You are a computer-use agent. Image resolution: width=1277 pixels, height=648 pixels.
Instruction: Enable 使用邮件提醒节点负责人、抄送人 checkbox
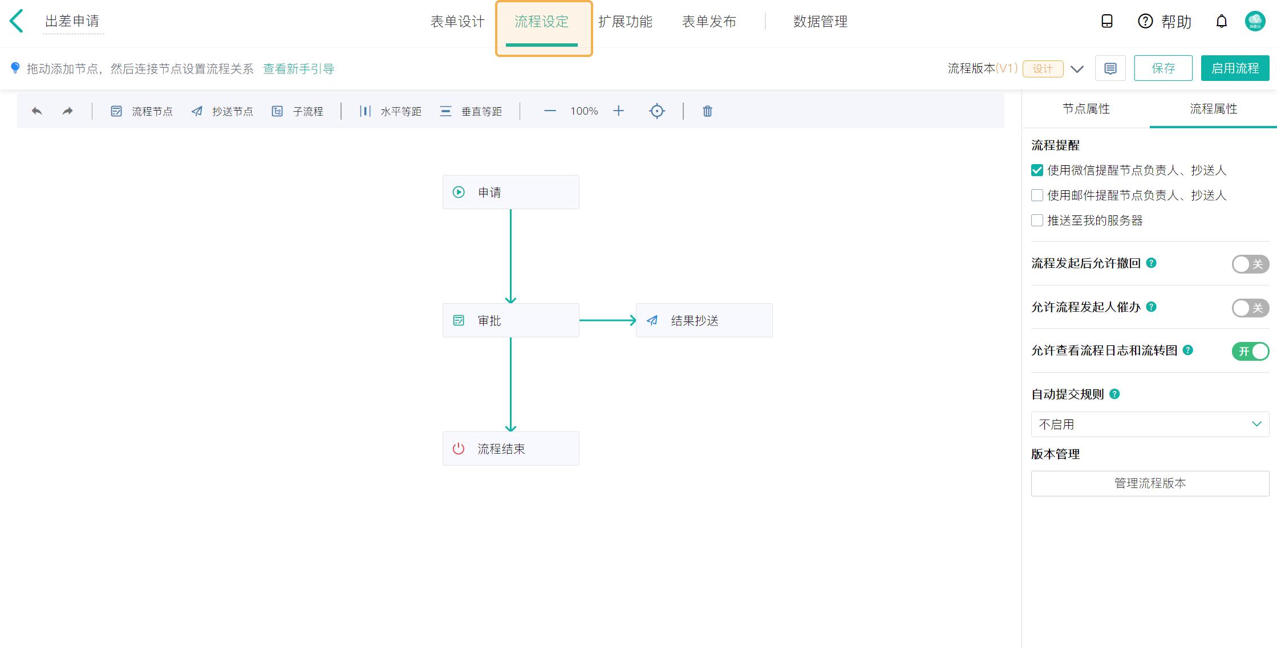(1037, 195)
